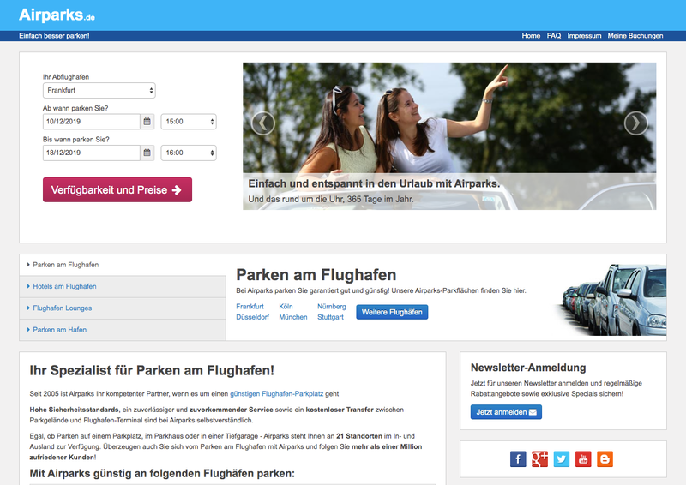This screenshot has height=485, width=686.
Task: Follow the günstigen Flughafen-Parkplatz link
Action: [x=276, y=394]
